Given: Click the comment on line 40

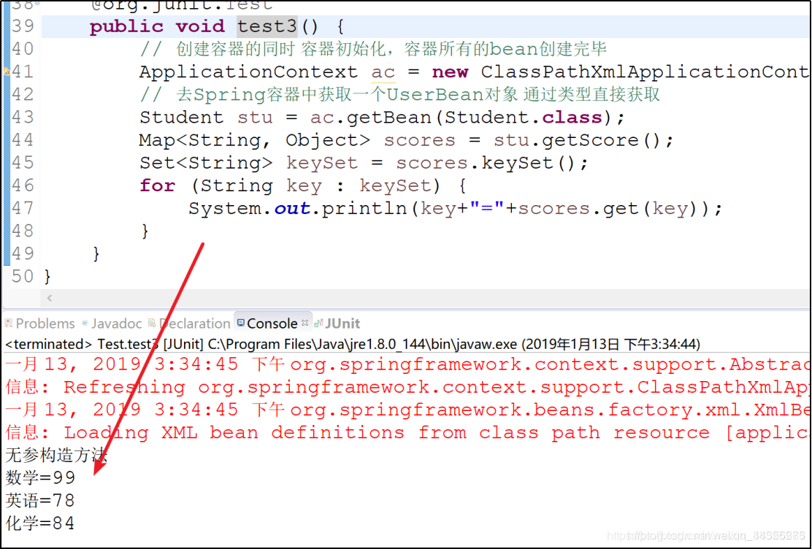Looking at the screenshot, I should click(x=373, y=49).
